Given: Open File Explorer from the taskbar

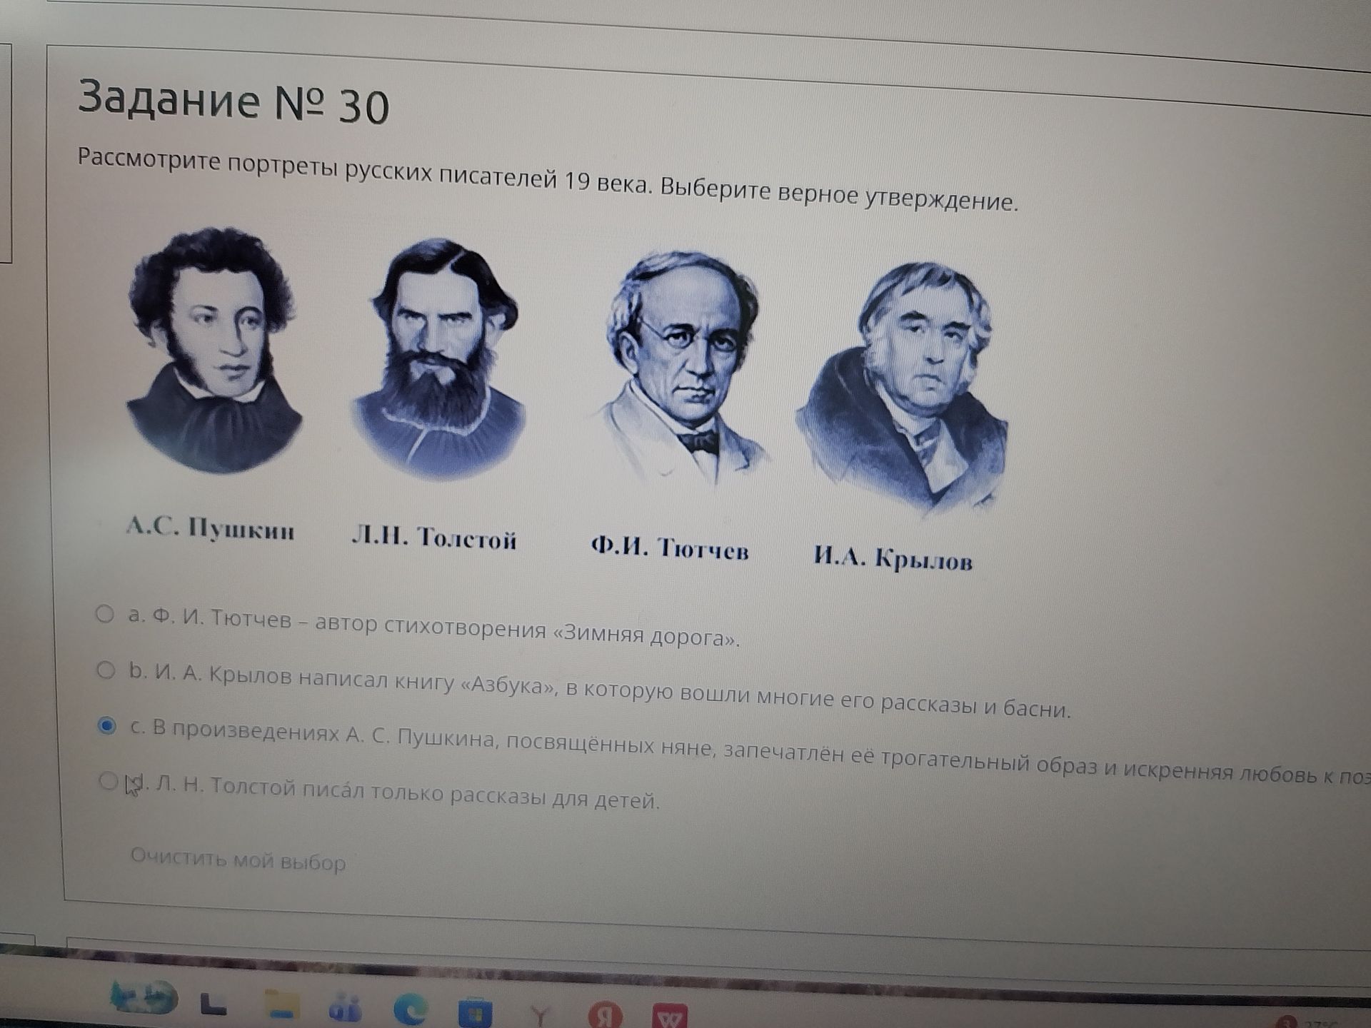Looking at the screenshot, I should 281,1006.
